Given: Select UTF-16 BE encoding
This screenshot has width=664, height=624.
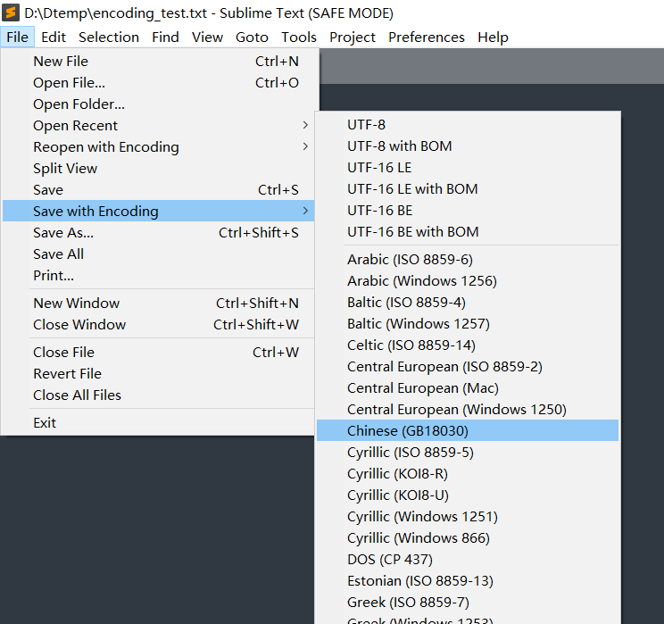Looking at the screenshot, I should click(x=468, y=211).
